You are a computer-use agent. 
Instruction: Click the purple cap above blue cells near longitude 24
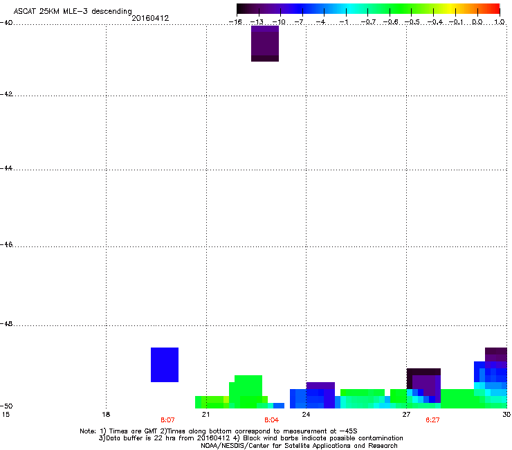pyautogui.click(x=320, y=386)
